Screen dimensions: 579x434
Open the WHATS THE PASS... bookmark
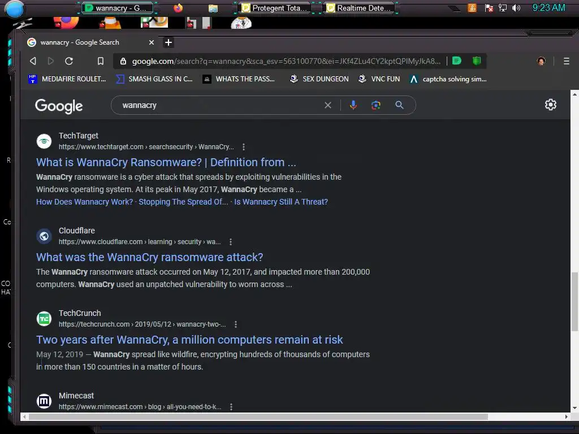[x=239, y=79]
